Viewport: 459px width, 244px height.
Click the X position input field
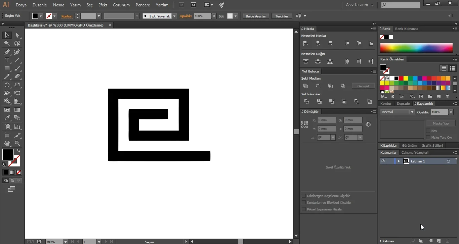click(x=327, y=120)
